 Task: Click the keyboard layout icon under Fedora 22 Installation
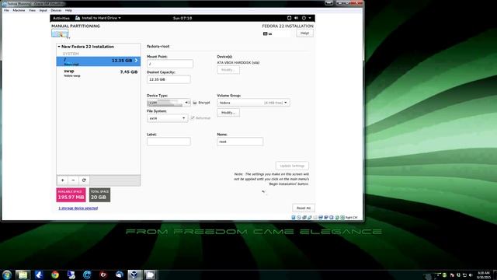[266, 33]
